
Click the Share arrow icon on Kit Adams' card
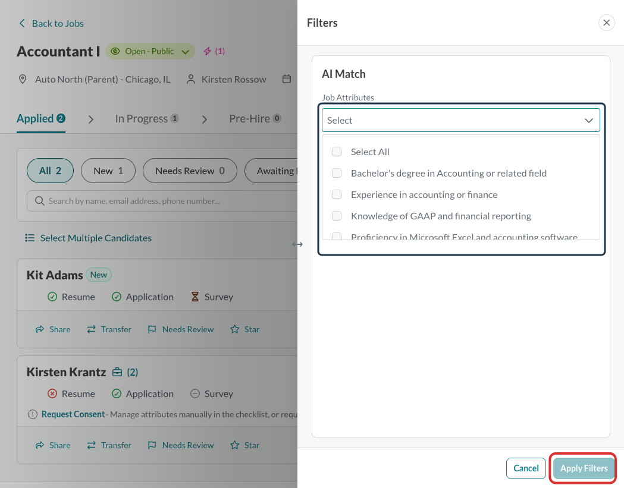coord(40,329)
